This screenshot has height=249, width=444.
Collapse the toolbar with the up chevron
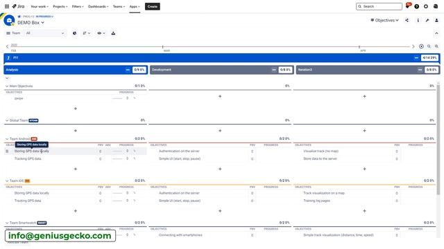[x=436, y=33]
